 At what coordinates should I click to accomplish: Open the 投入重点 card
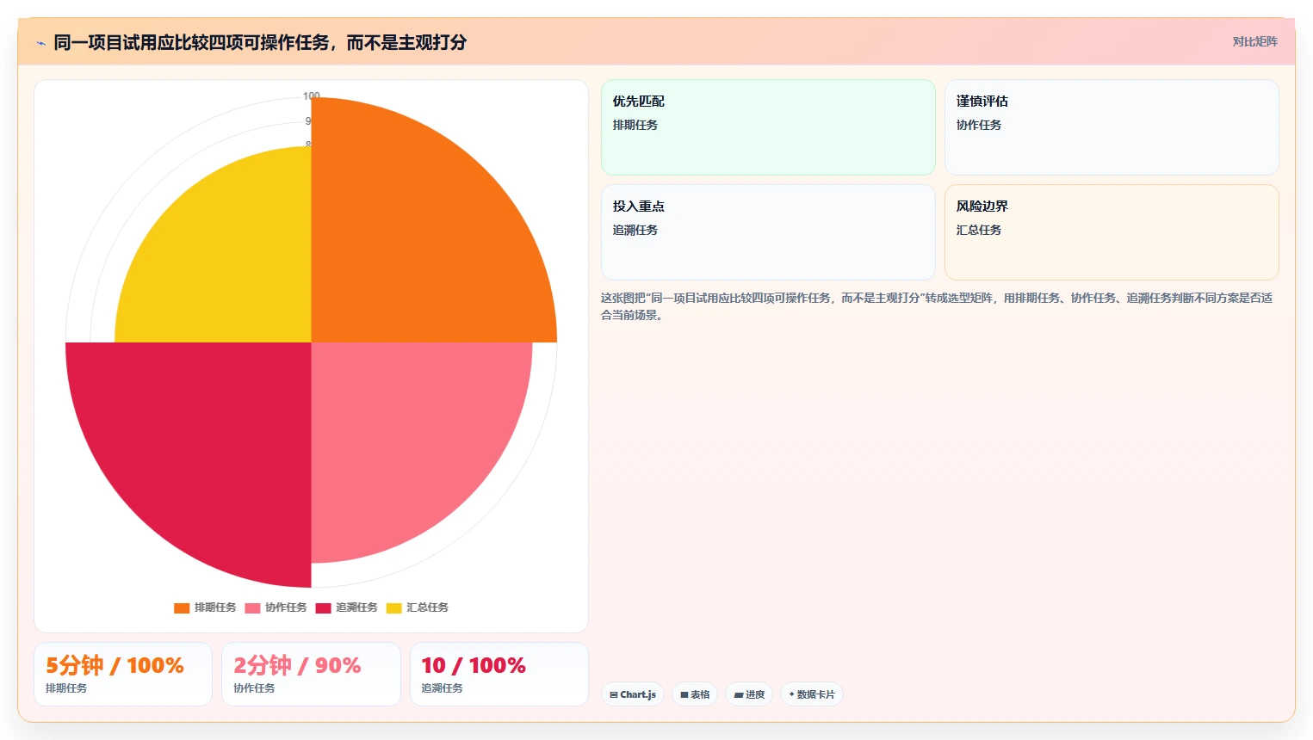point(768,232)
